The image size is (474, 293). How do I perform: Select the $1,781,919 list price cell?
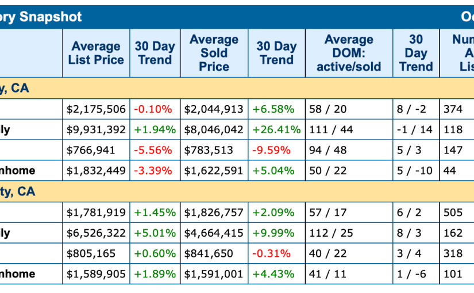coord(96,213)
